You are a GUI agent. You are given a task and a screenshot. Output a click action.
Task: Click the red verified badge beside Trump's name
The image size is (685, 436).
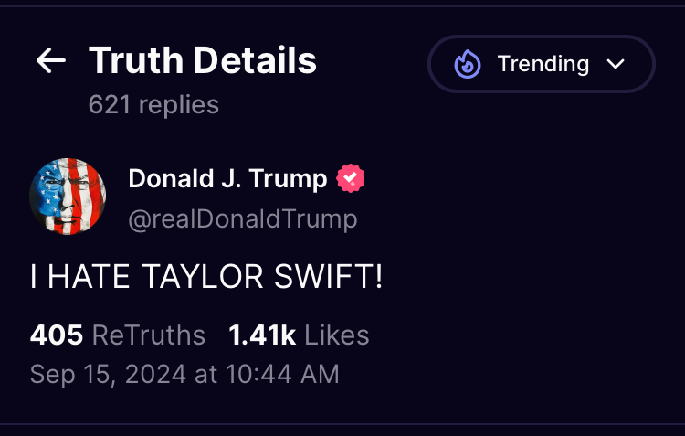[x=351, y=179]
